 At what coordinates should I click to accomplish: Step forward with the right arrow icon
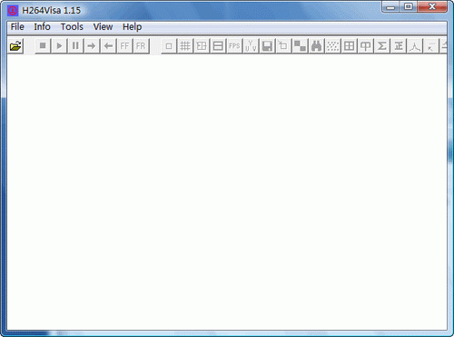pos(92,46)
